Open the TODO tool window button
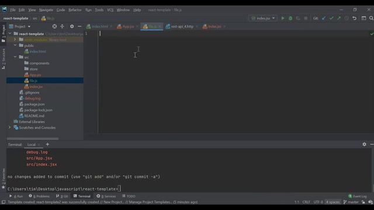The width and height of the screenshot is (374, 210). pos(129,196)
